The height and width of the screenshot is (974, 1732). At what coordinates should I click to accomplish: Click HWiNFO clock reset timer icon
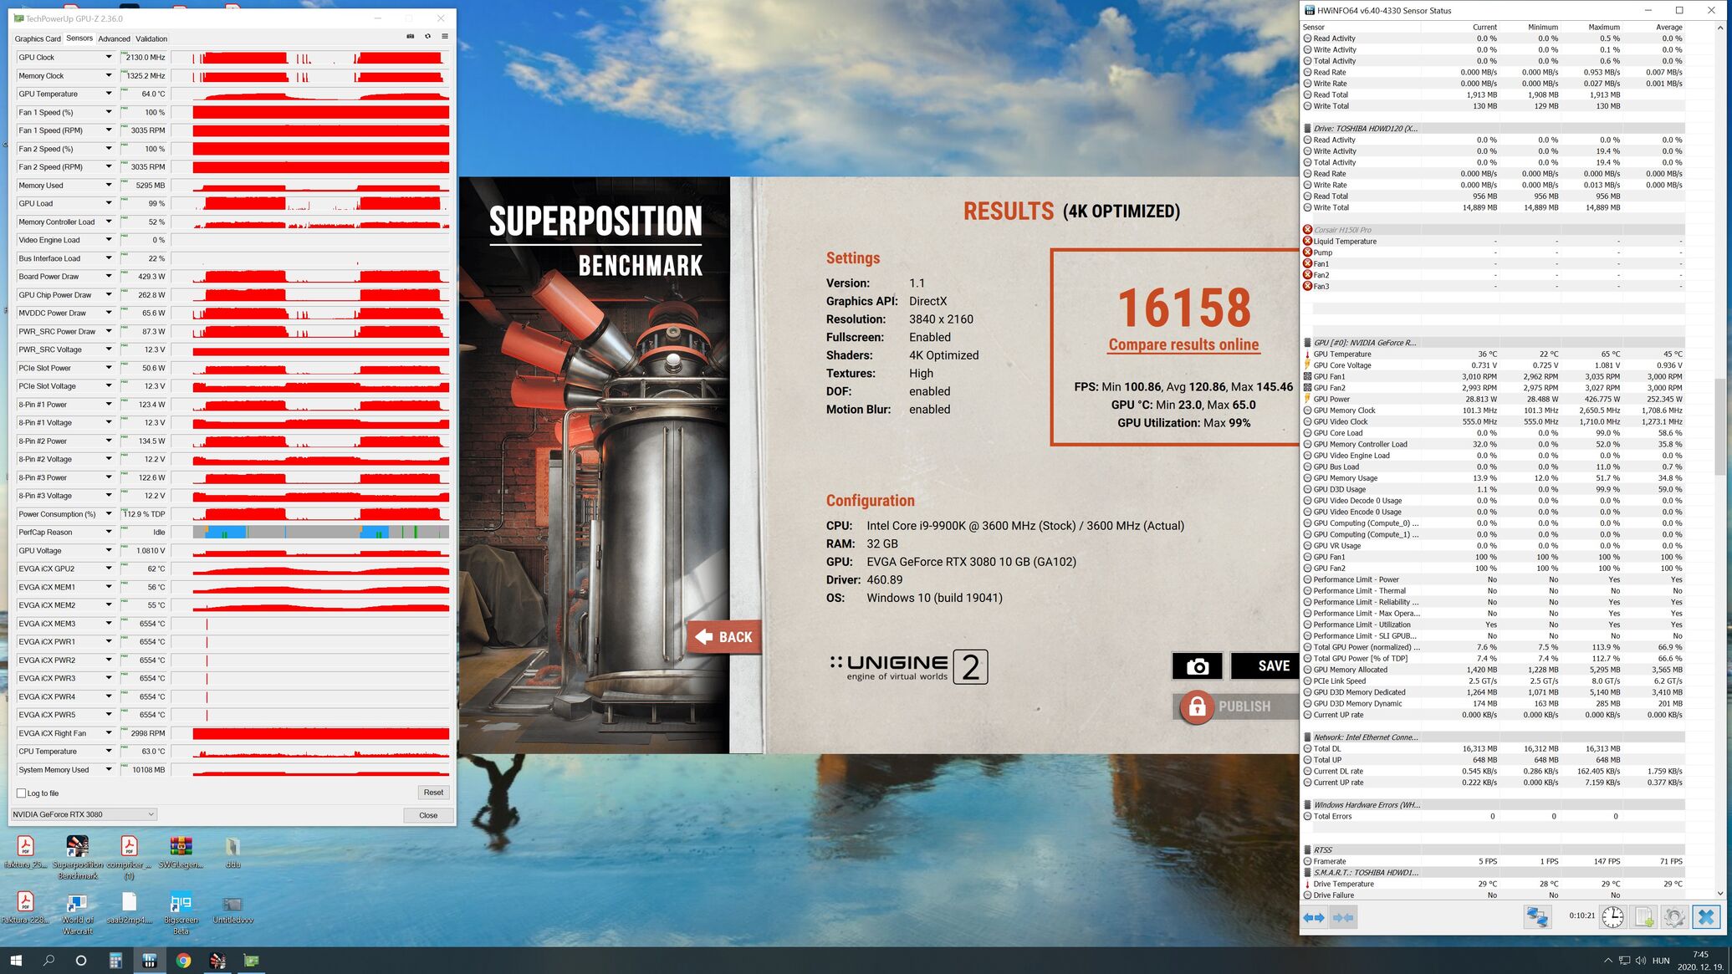1612,916
